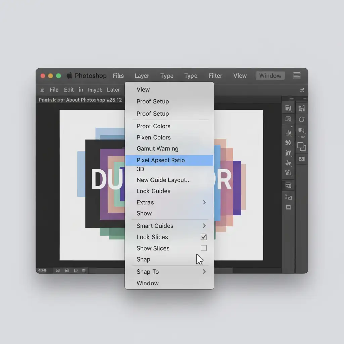Expand the Extras submenu arrow
344x344 pixels.
204,202
